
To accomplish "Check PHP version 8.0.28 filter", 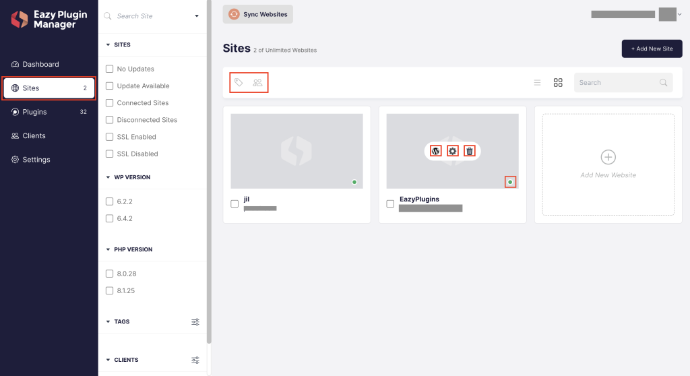I will (x=110, y=274).
